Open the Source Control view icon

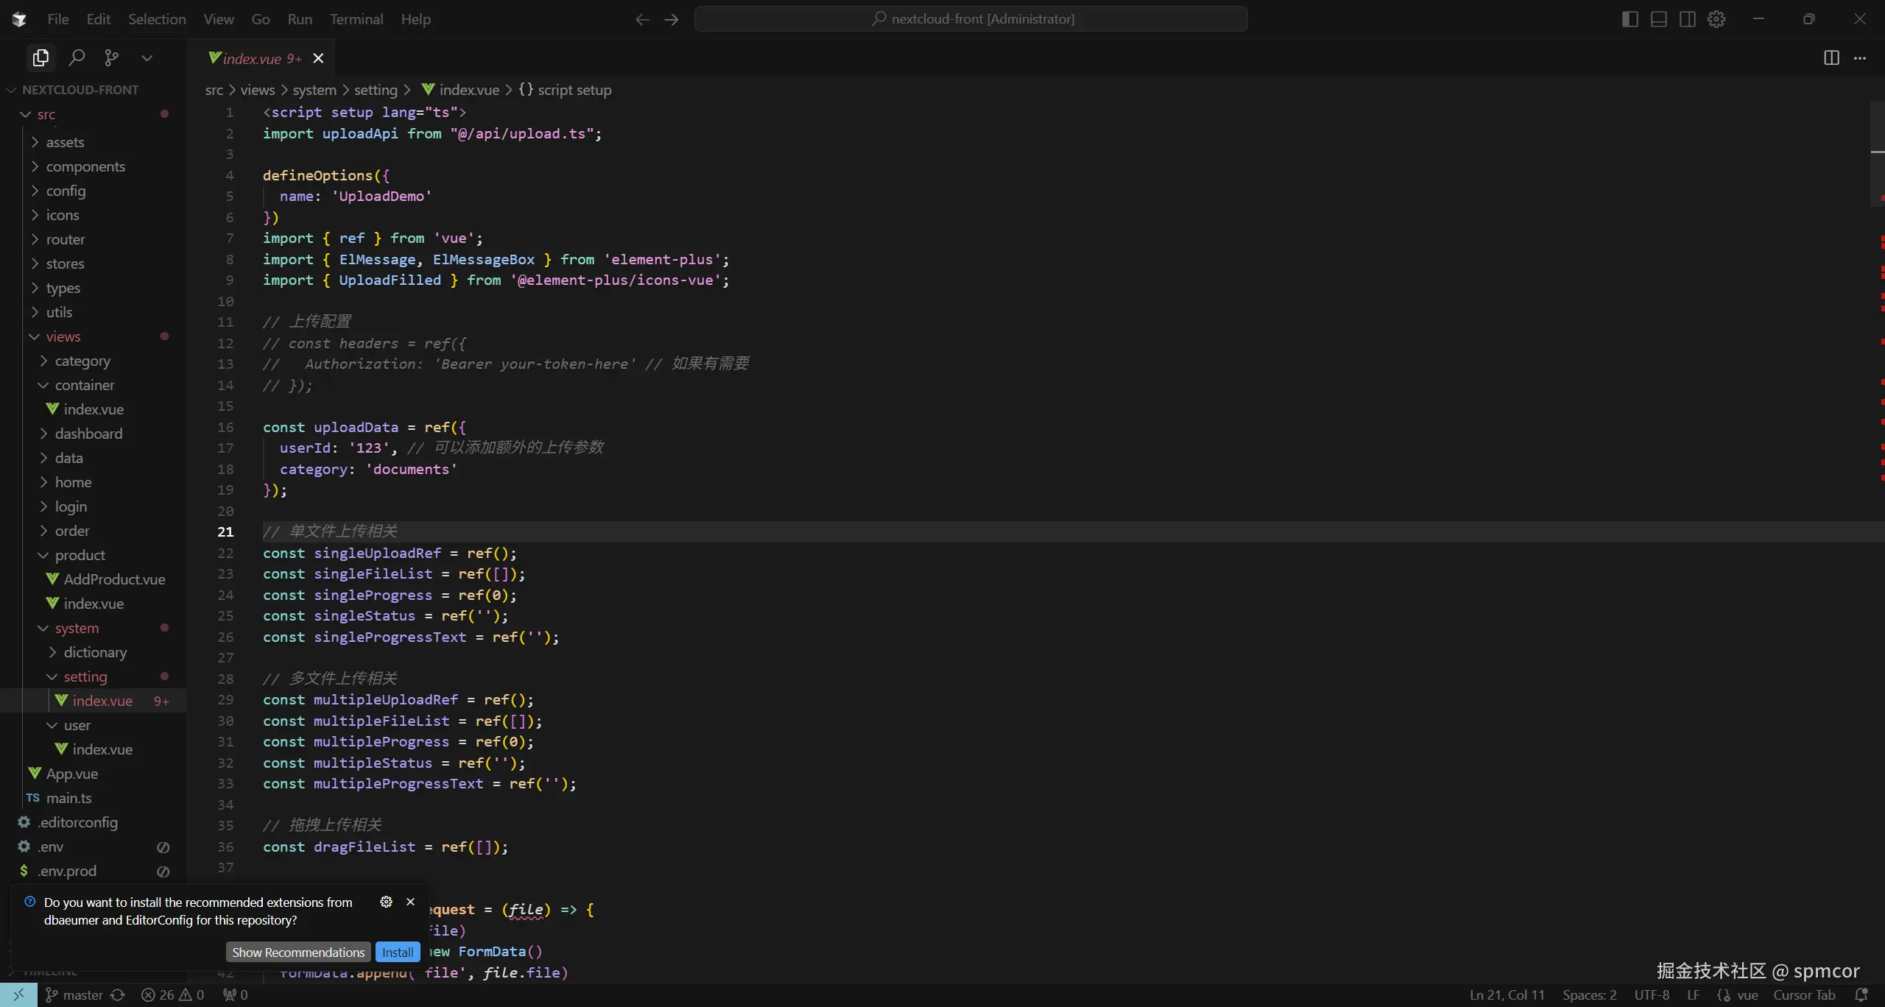[x=112, y=57]
